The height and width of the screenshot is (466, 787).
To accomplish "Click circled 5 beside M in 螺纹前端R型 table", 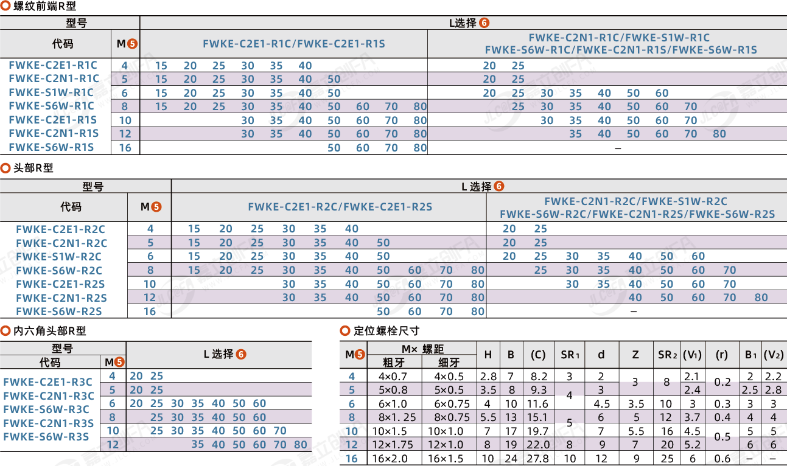I will coord(133,44).
